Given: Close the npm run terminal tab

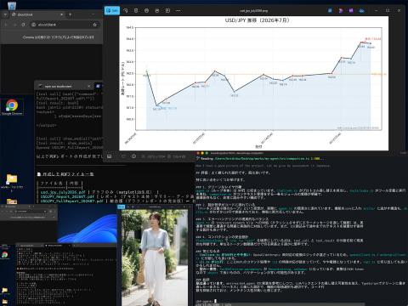Looking at the screenshot, I should click(89, 86).
